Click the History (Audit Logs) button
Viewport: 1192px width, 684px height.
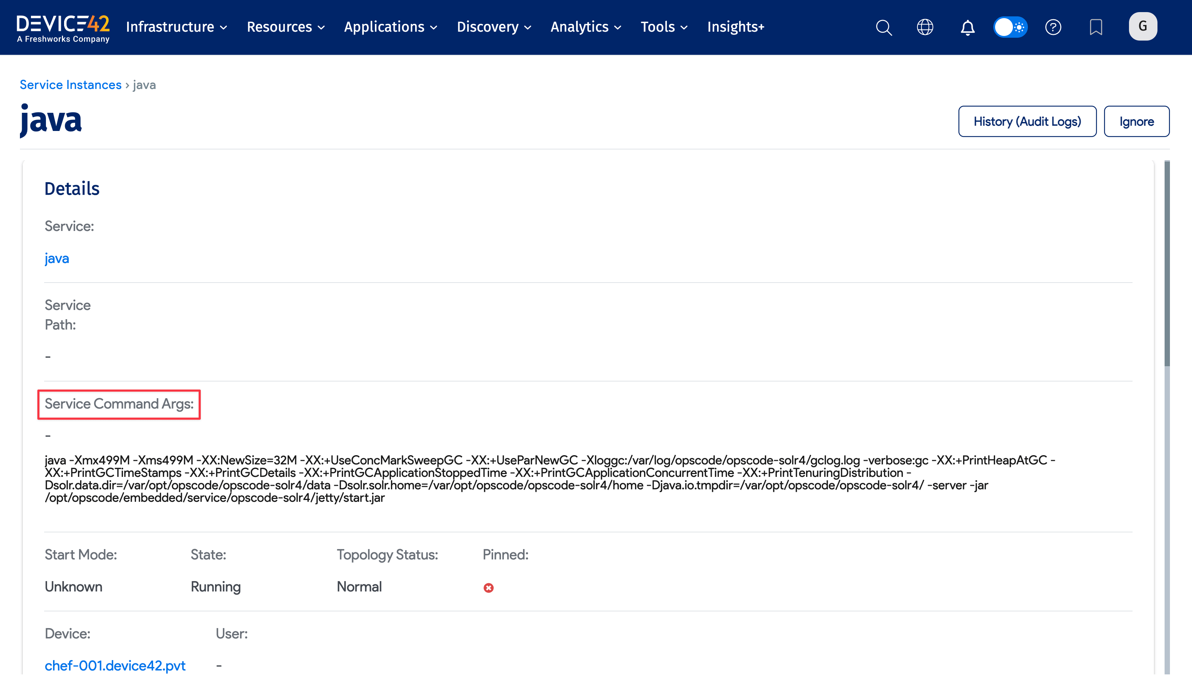[x=1028, y=121]
